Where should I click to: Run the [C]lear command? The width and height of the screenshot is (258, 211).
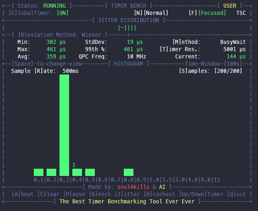click(48, 194)
